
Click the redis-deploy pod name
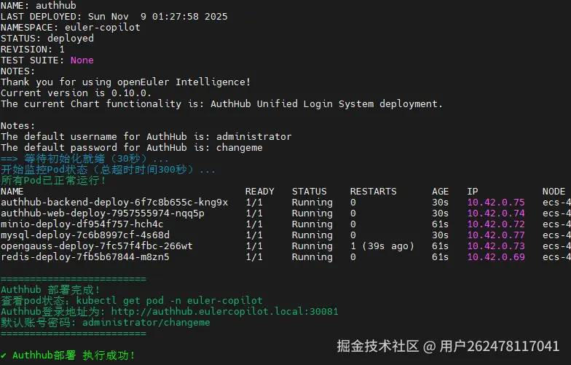(85, 257)
